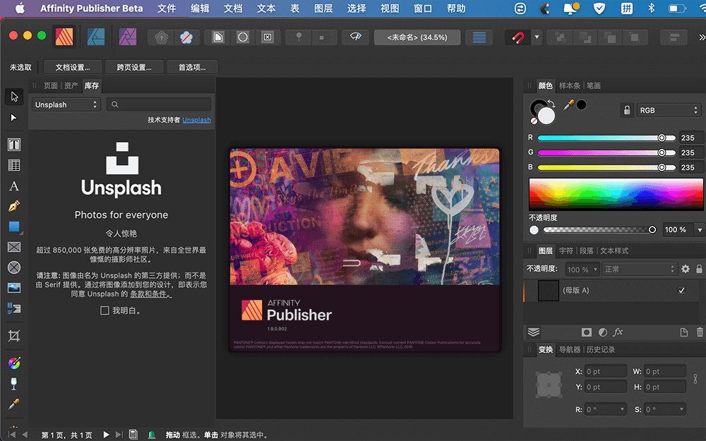The width and height of the screenshot is (706, 441).
Task: Select the Colour Picker tool
Action: tap(14, 404)
